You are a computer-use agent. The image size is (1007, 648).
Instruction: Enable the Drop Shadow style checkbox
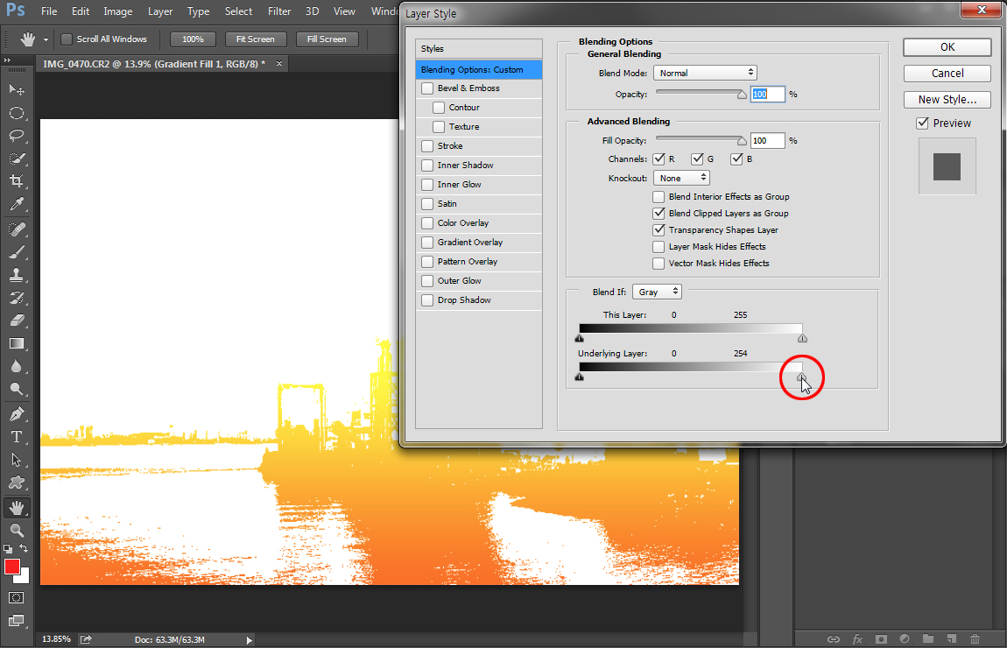click(427, 300)
